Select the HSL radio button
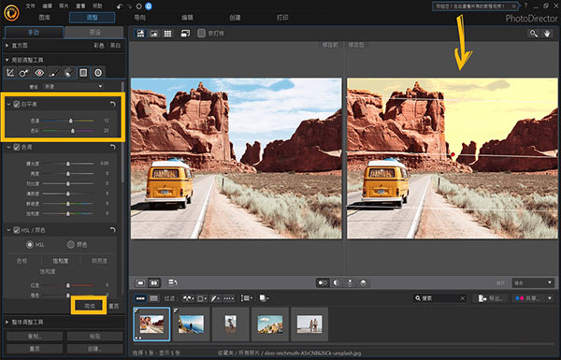 point(30,245)
